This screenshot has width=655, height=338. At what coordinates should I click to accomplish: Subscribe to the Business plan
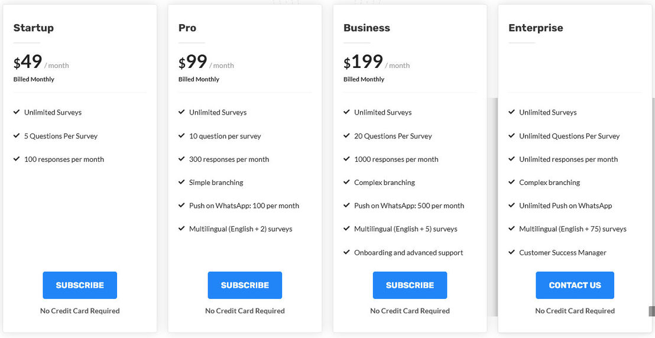[410, 285]
